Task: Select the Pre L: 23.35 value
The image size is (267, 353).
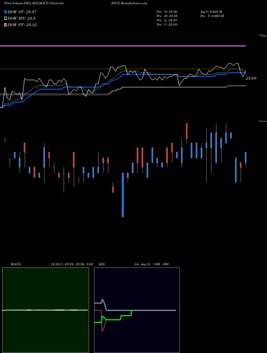Action: 167,20
